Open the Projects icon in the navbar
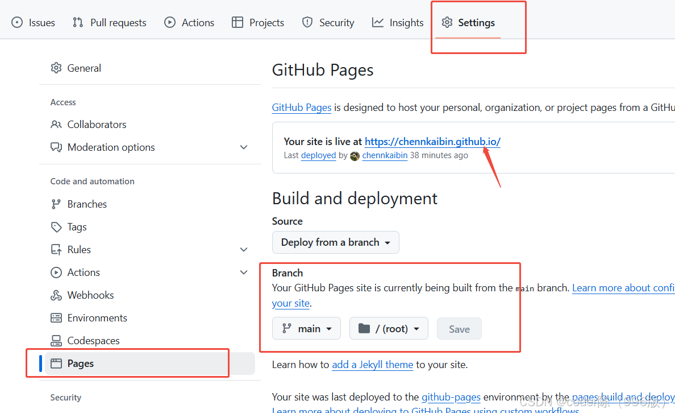 (236, 22)
